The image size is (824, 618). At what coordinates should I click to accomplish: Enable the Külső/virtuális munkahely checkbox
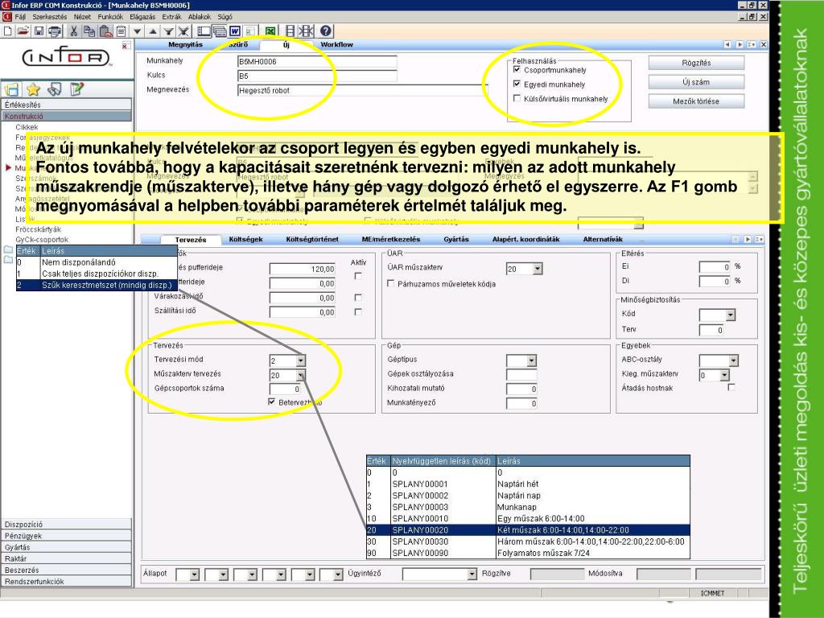tap(517, 98)
